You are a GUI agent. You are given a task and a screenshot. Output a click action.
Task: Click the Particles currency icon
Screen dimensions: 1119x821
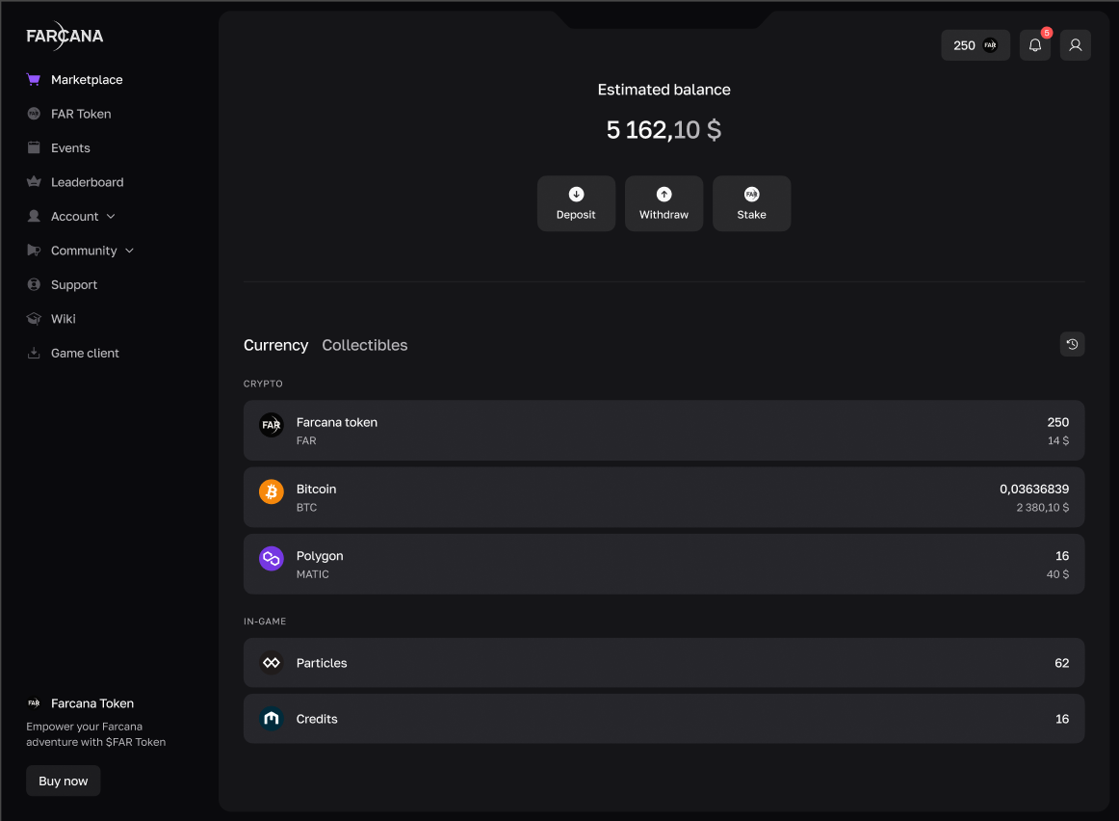(x=272, y=663)
